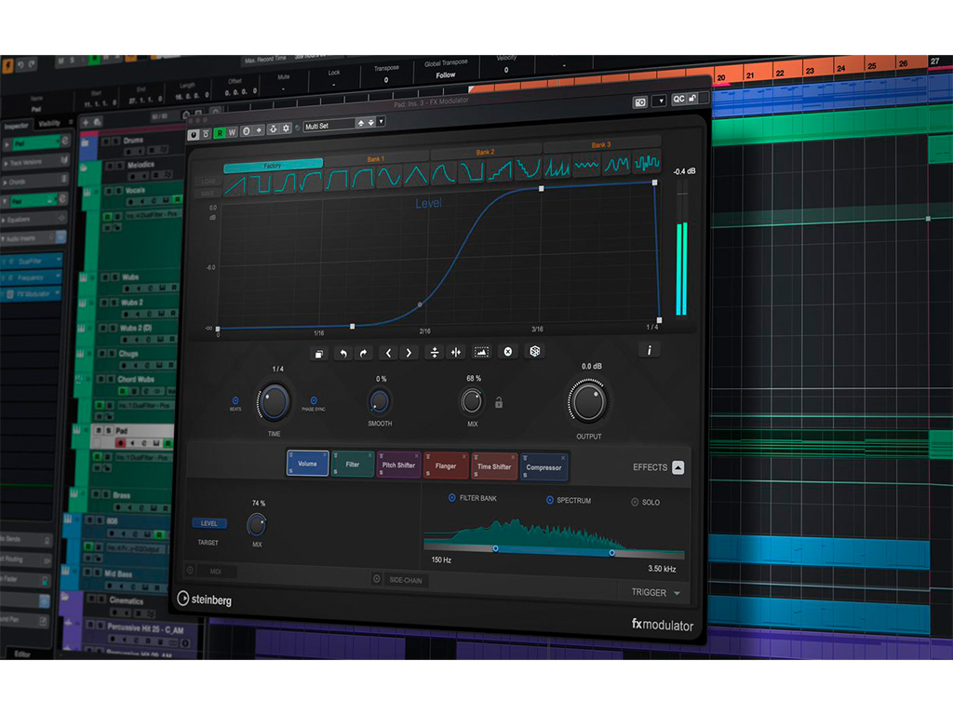
Task: Select the sine wave shape preset
Action: 389,177
